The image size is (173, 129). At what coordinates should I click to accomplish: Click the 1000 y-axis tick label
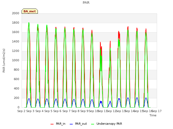(16, 60)
